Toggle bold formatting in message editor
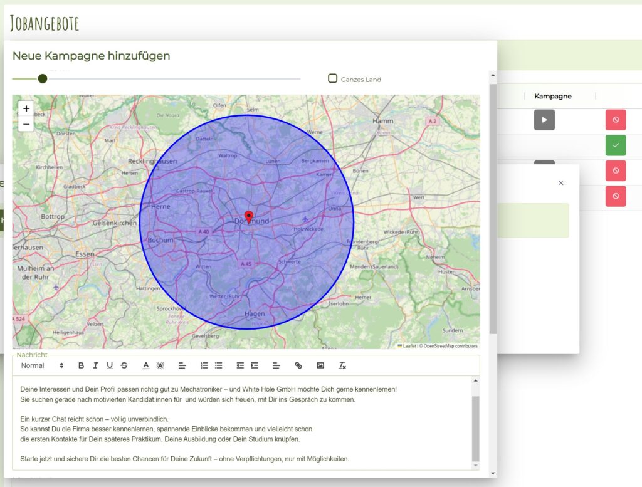 81,365
